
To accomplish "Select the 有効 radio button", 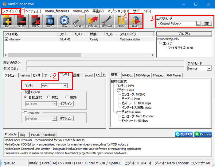I will (49, 97).
